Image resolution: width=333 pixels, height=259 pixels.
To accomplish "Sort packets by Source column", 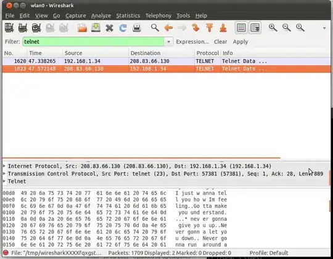I will pyautogui.click(x=96, y=53).
